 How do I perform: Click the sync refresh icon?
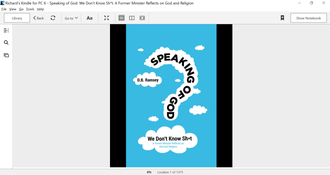pos(53,18)
